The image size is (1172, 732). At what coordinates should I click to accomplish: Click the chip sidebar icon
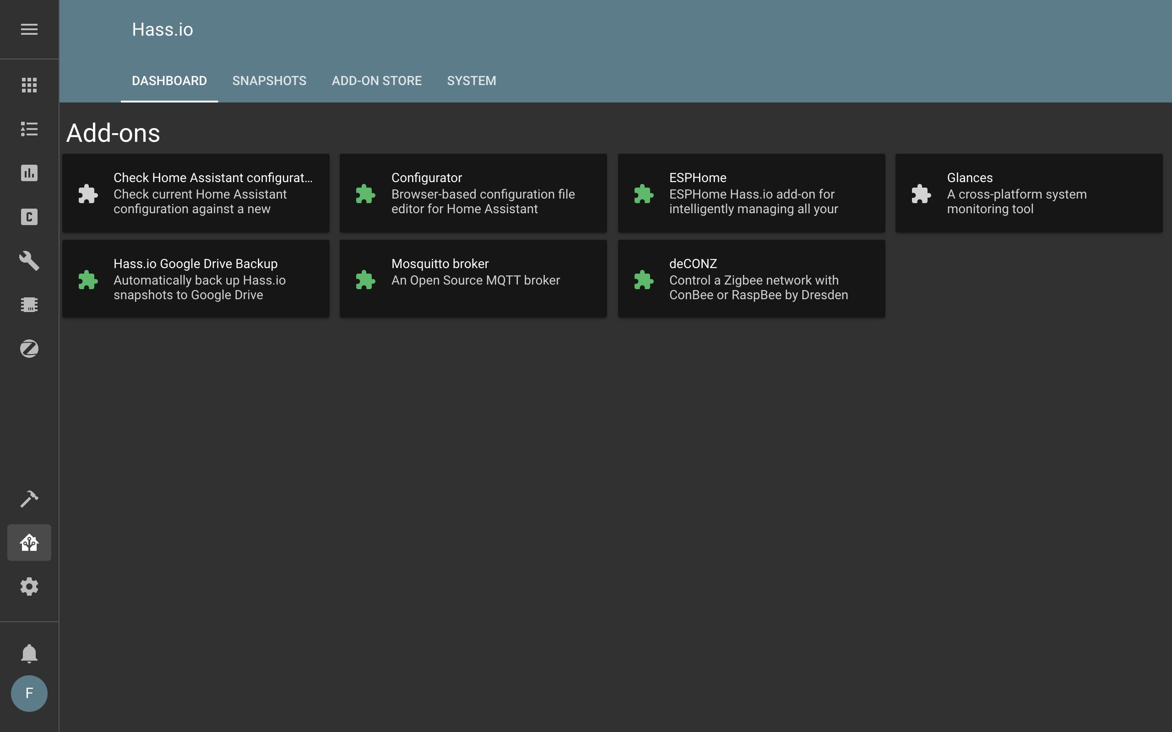click(29, 305)
